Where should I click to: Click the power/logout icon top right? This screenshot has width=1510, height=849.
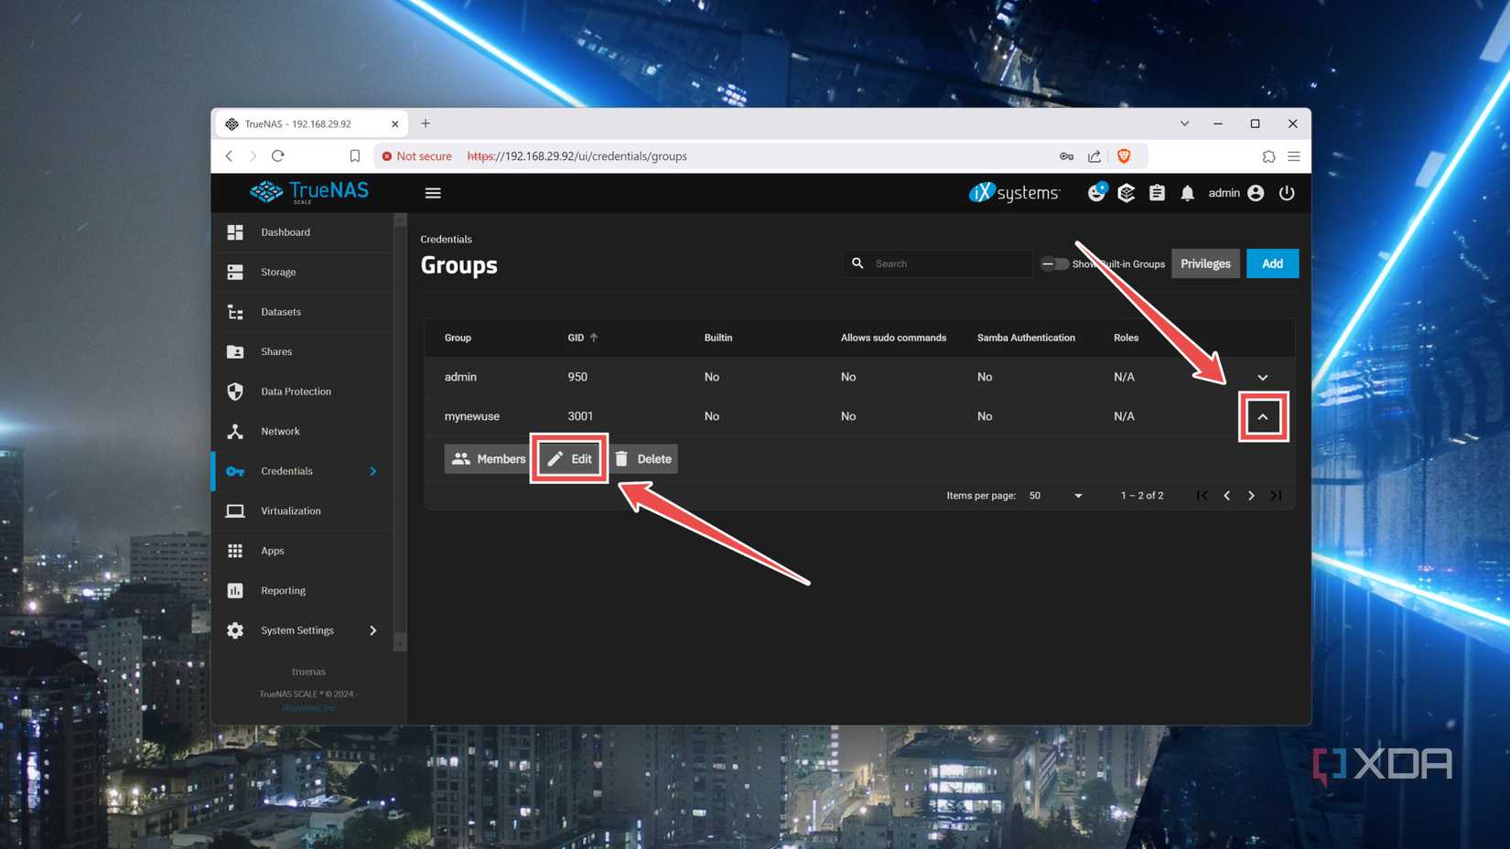[1287, 193]
